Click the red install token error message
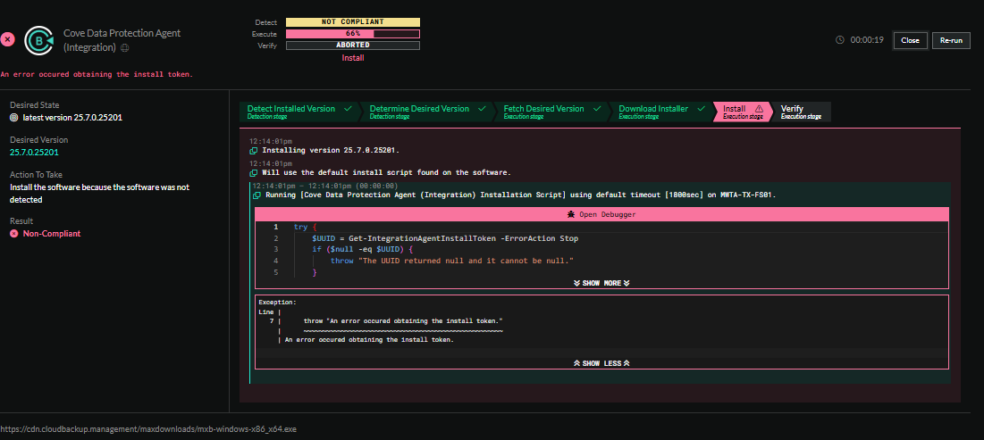This screenshot has width=984, height=440. (97, 74)
